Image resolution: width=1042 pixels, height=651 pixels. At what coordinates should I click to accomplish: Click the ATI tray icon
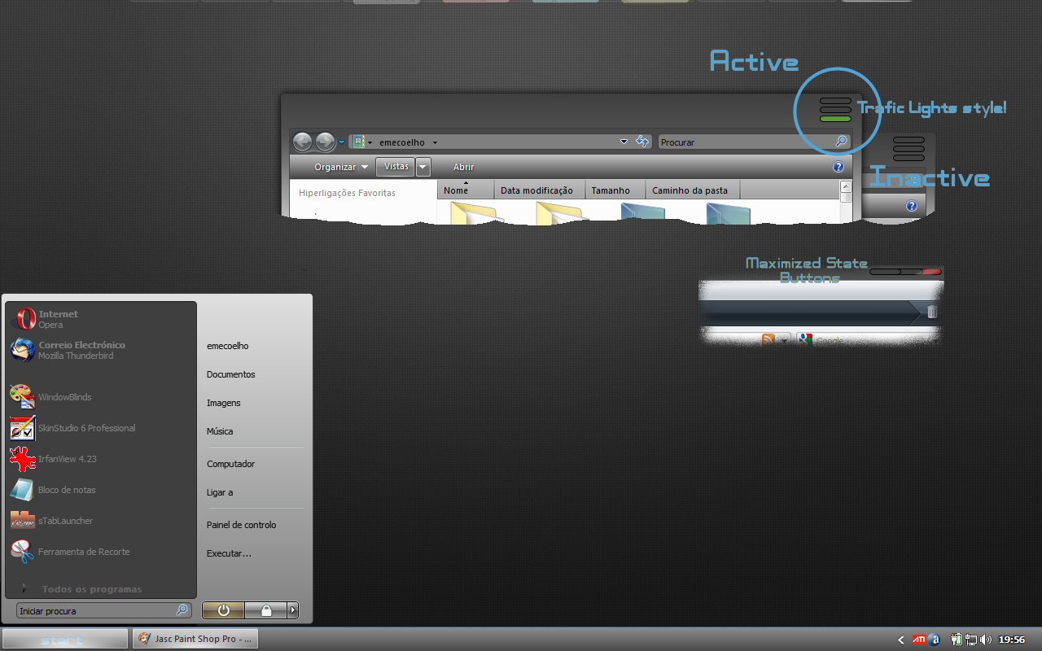point(918,640)
